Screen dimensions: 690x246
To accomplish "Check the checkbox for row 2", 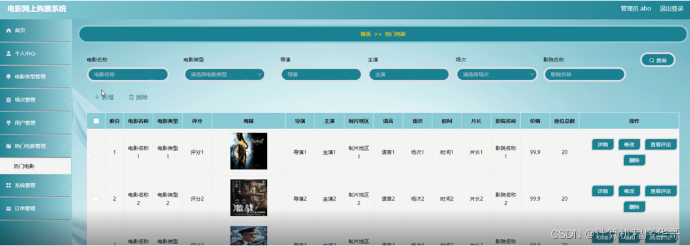I will pyautogui.click(x=96, y=199).
